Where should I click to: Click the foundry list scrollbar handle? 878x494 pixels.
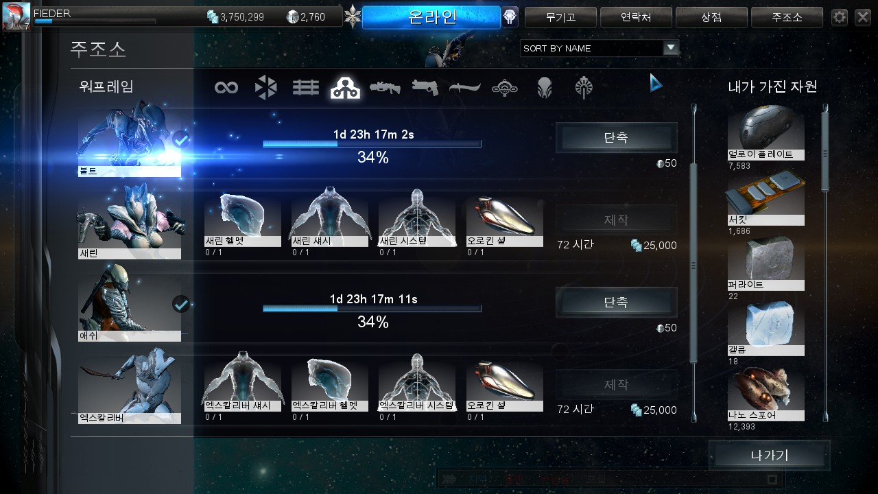coord(693,263)
